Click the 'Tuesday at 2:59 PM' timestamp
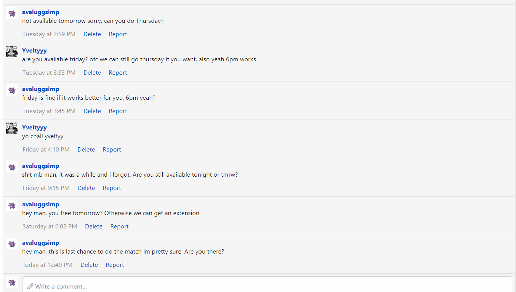 [x=49, y=34]
